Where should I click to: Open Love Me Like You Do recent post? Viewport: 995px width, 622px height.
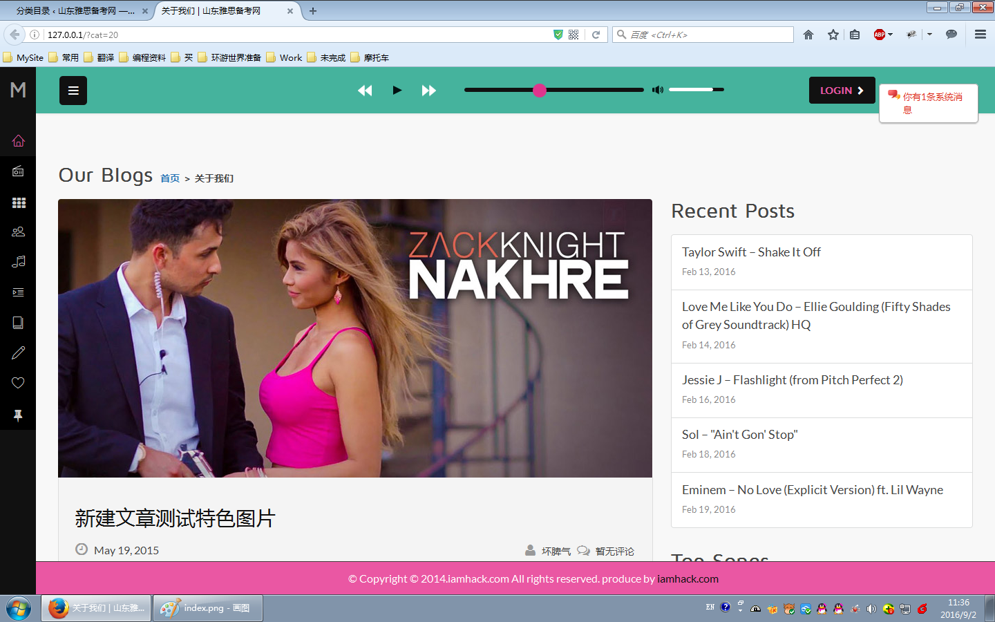816,315
